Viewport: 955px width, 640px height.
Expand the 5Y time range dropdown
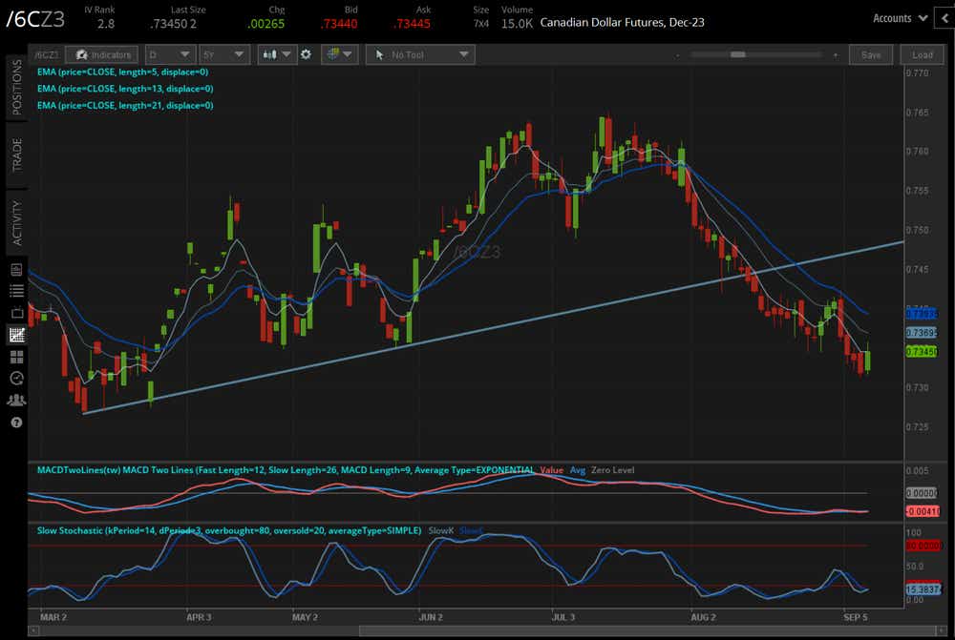(226, 54)
